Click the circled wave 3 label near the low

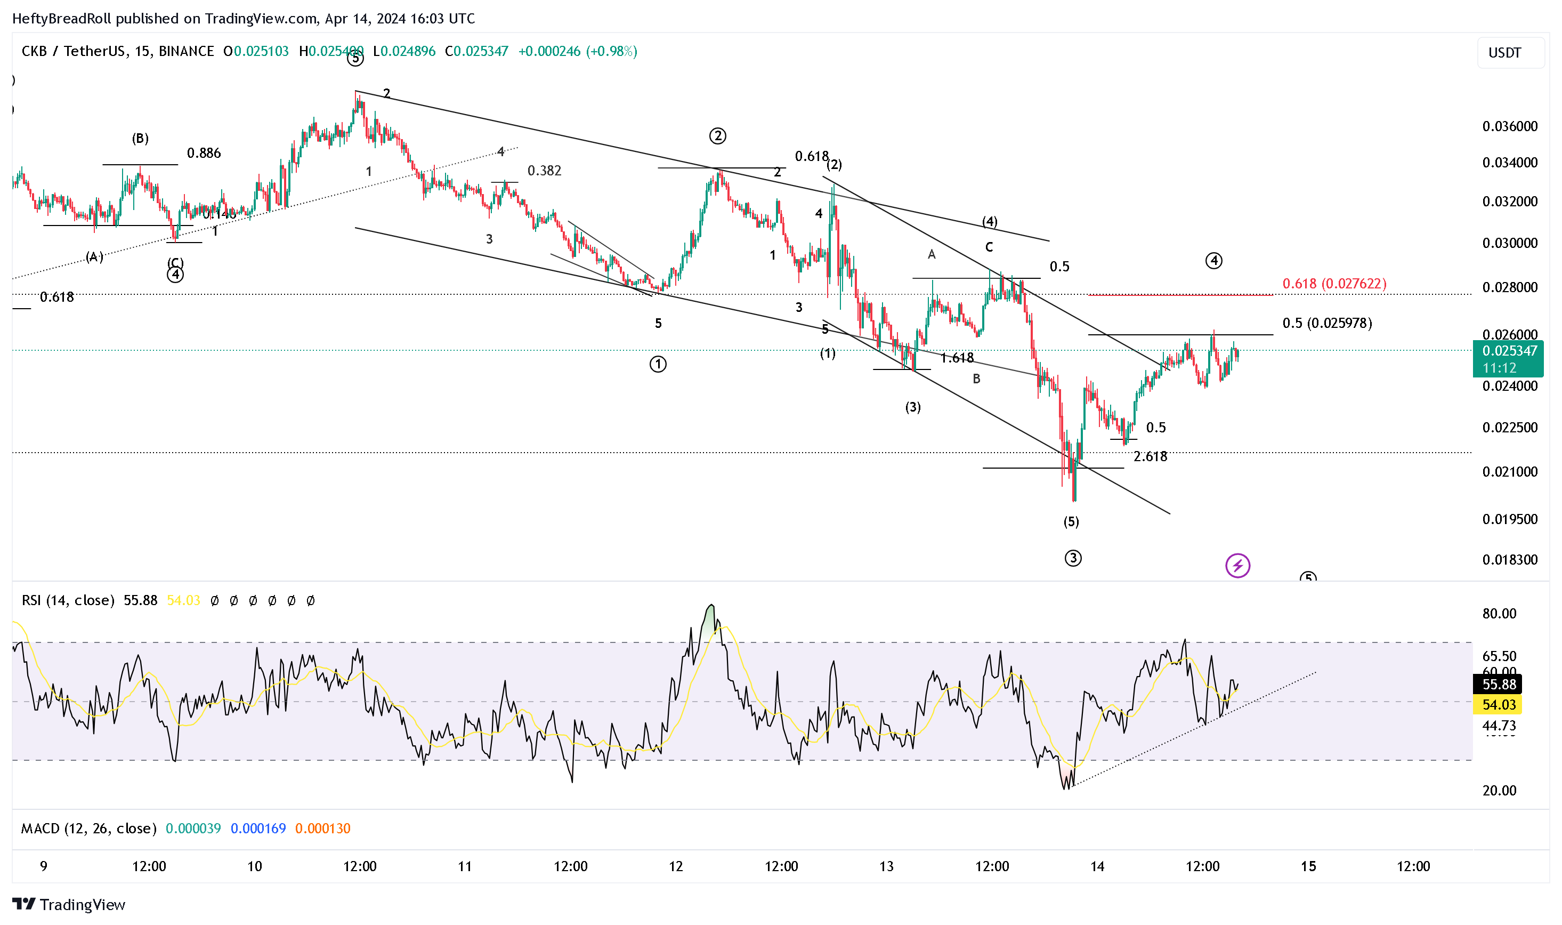tap(1073, 559)
